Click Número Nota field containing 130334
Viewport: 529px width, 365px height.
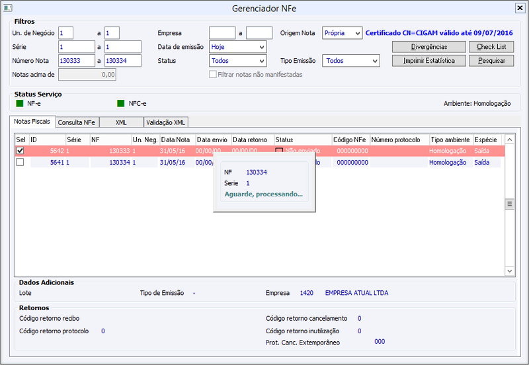123,61
